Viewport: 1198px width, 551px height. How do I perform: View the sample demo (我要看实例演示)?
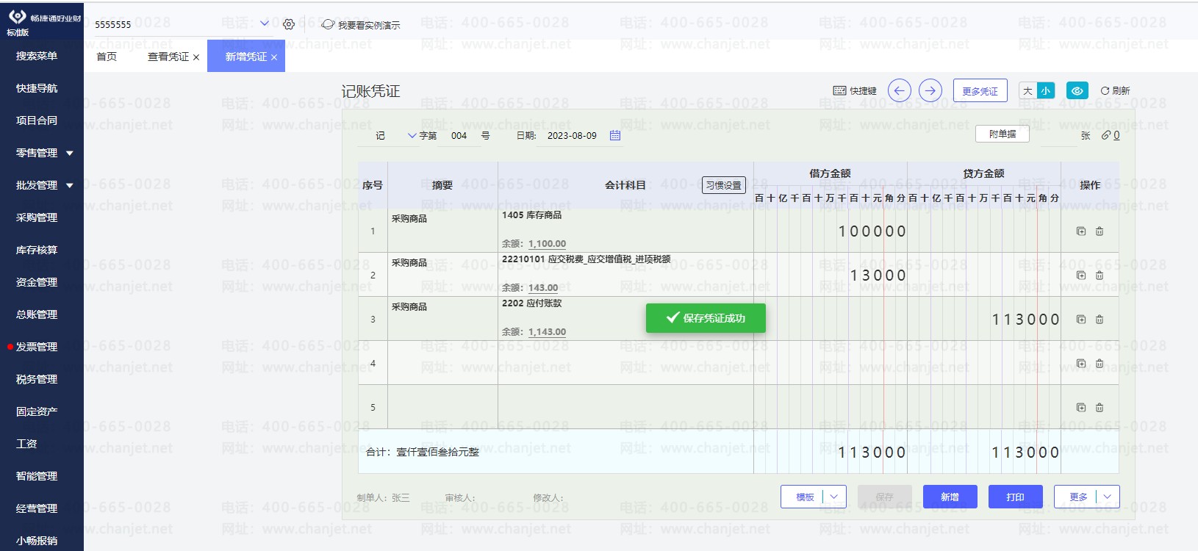[x=361, y=25]
